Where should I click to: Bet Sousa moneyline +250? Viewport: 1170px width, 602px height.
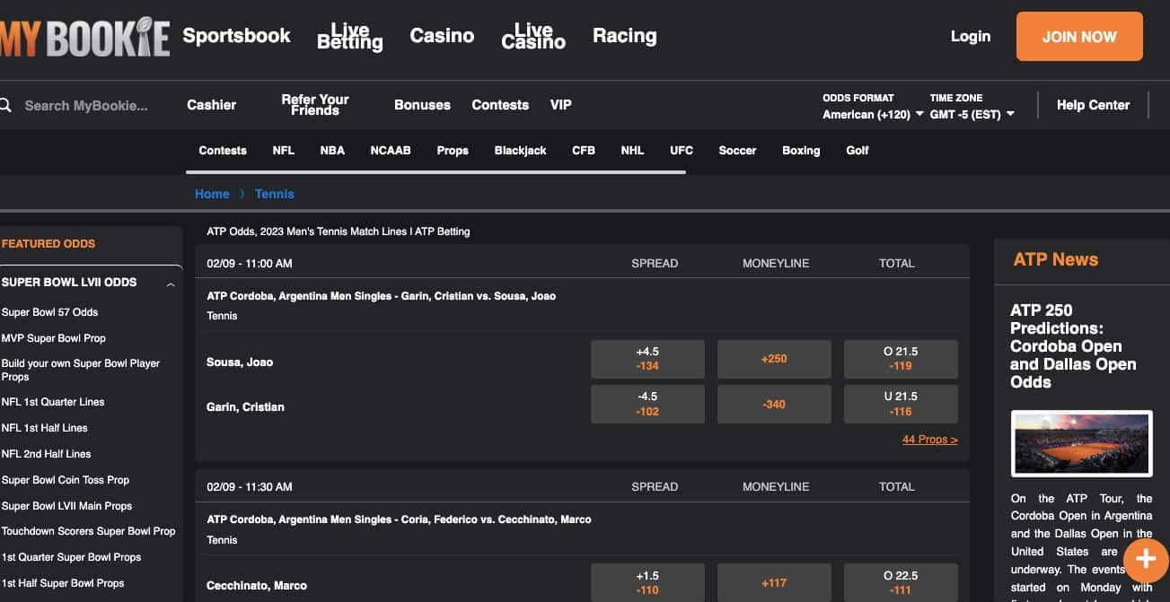click(774, 359)
